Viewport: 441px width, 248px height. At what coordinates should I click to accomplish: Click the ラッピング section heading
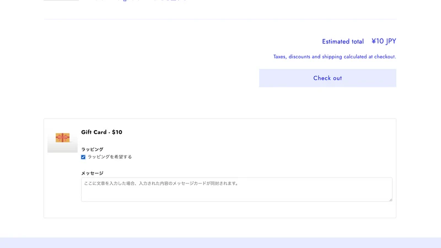tap(92, 149)
